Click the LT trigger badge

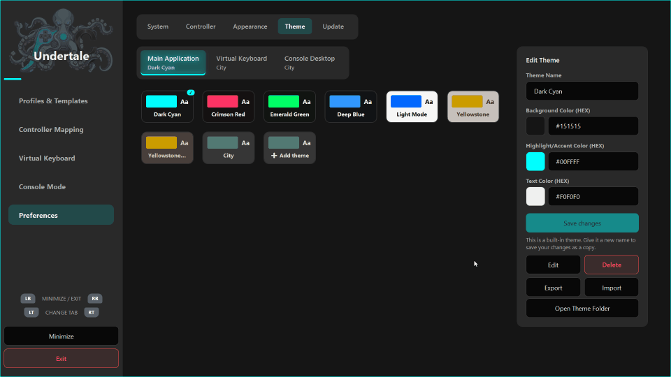(31, 313)
